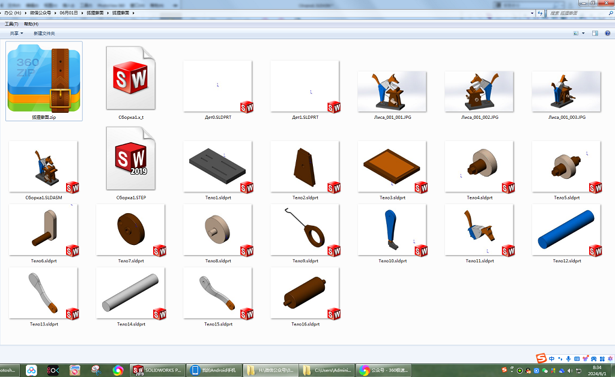Viewport: 615px width, 377px height.
Task: Open the IME skin shirt icon
Action: click(586, 358)
